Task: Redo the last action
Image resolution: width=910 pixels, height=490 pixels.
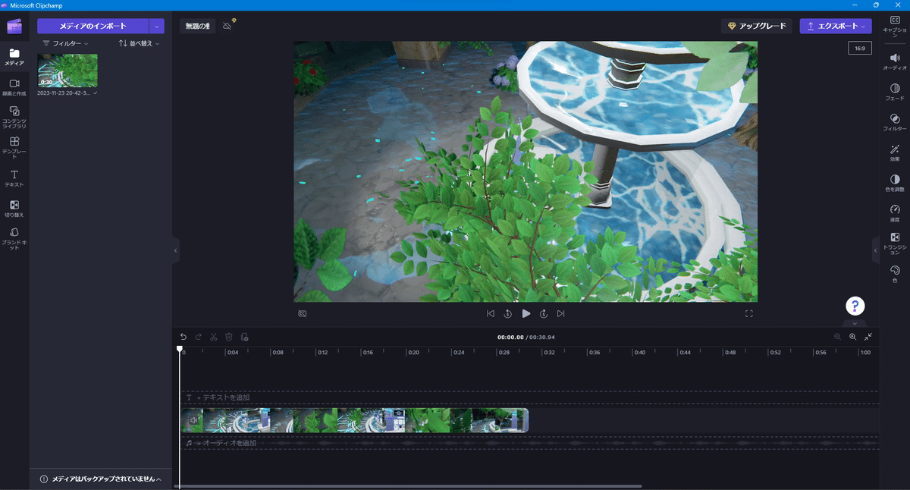Action: (x=199, y=337)
